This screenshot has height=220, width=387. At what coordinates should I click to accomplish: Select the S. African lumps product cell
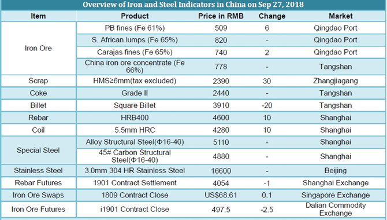pos(135,40)
